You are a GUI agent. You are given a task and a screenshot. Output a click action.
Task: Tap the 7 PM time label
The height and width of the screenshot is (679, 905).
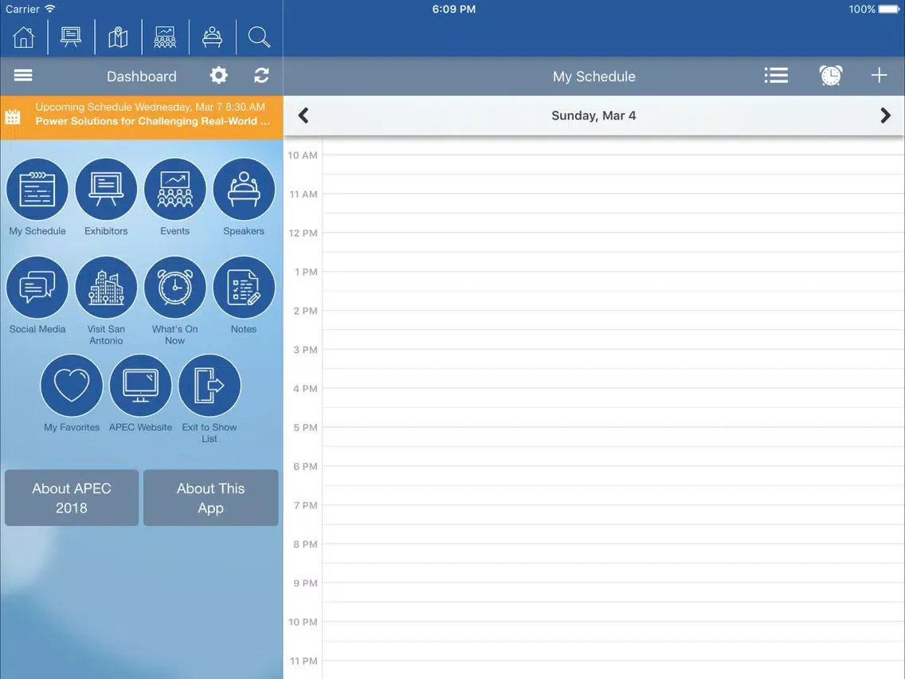click(305, 506)
